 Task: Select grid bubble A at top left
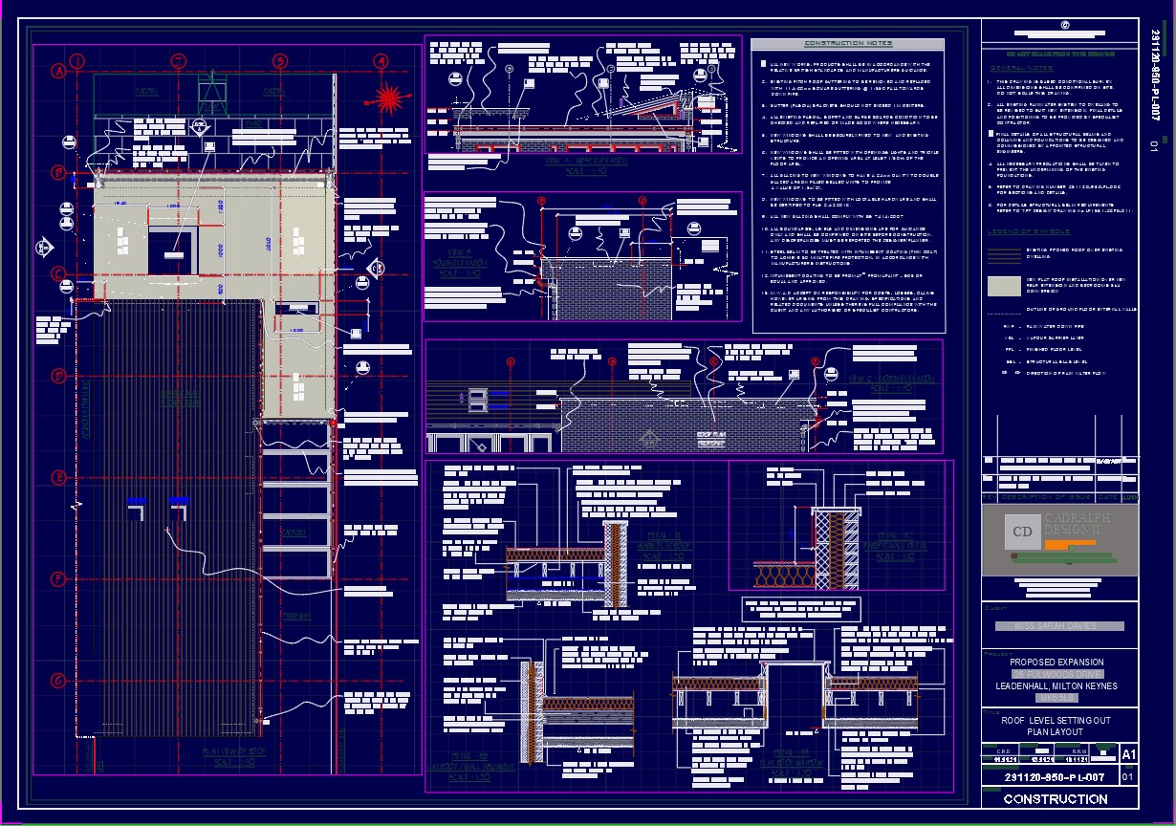pos(58,71)
